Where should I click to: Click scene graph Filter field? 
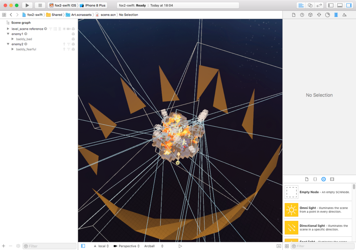[x=49, y=246]
